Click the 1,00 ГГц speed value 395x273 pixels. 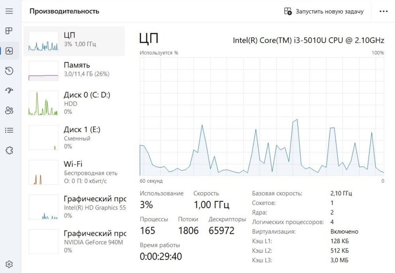(211, 205)
